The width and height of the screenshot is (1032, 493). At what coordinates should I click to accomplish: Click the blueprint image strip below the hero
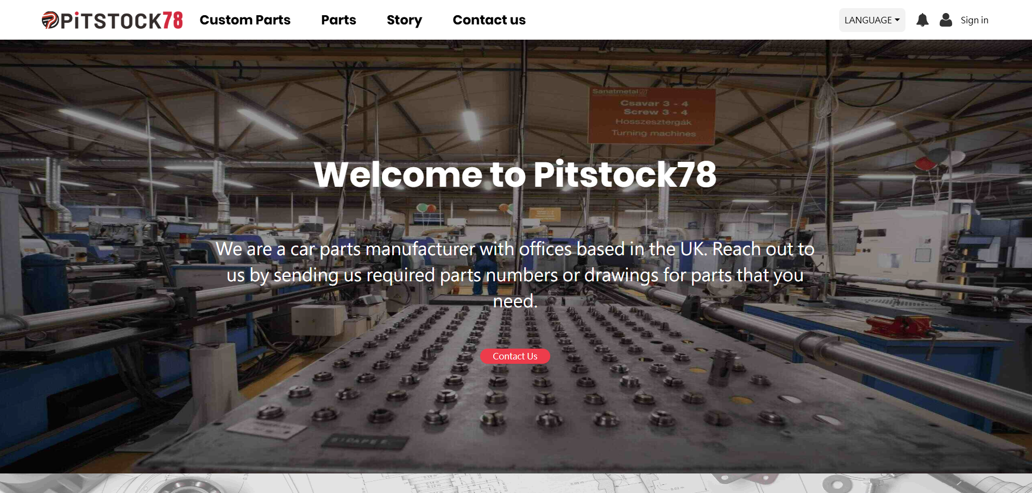[x=516, y=483]
